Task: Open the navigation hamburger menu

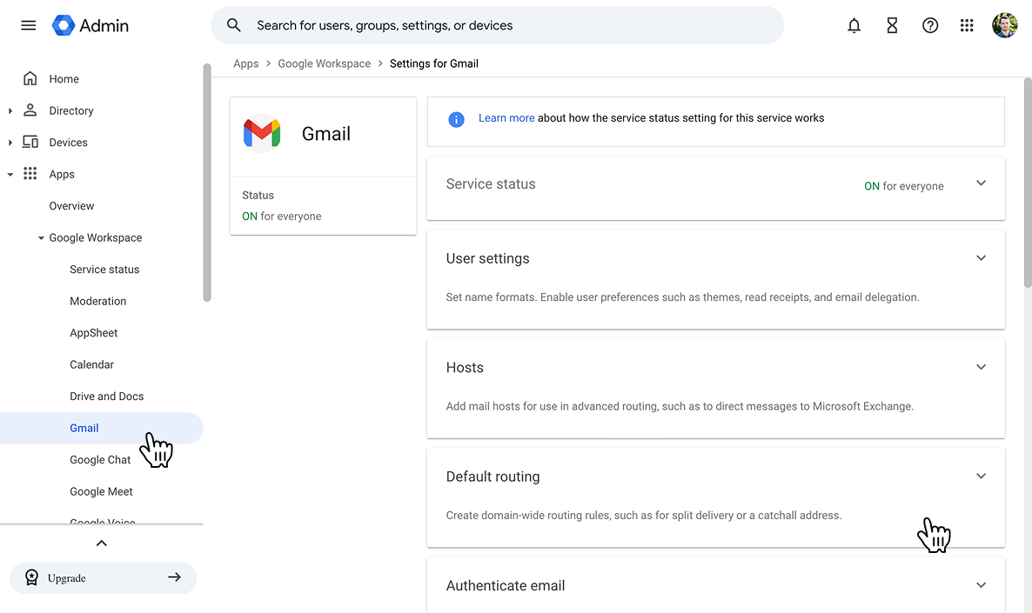Action: pos(28,25)
